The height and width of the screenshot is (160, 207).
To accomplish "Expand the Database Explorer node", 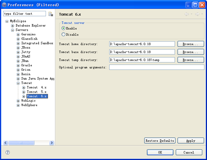I will point(12,26).
